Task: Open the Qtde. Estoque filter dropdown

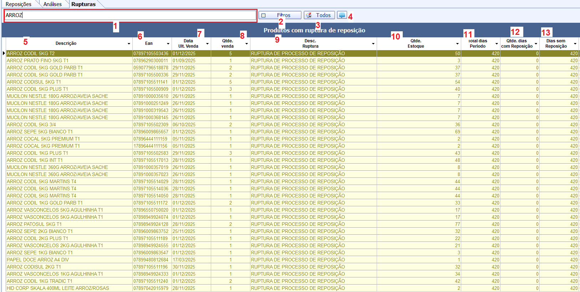Action: click(x=457, y=44)
